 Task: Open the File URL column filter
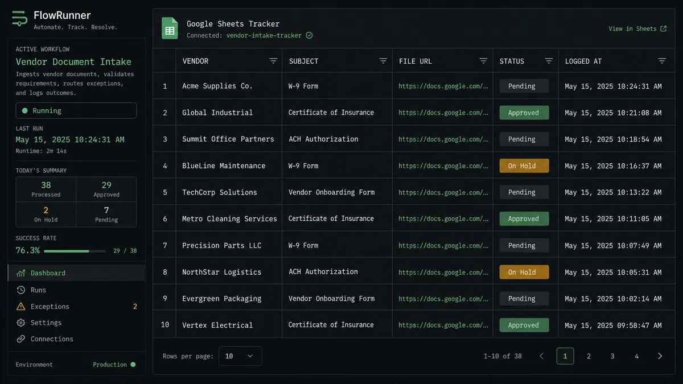483,61
